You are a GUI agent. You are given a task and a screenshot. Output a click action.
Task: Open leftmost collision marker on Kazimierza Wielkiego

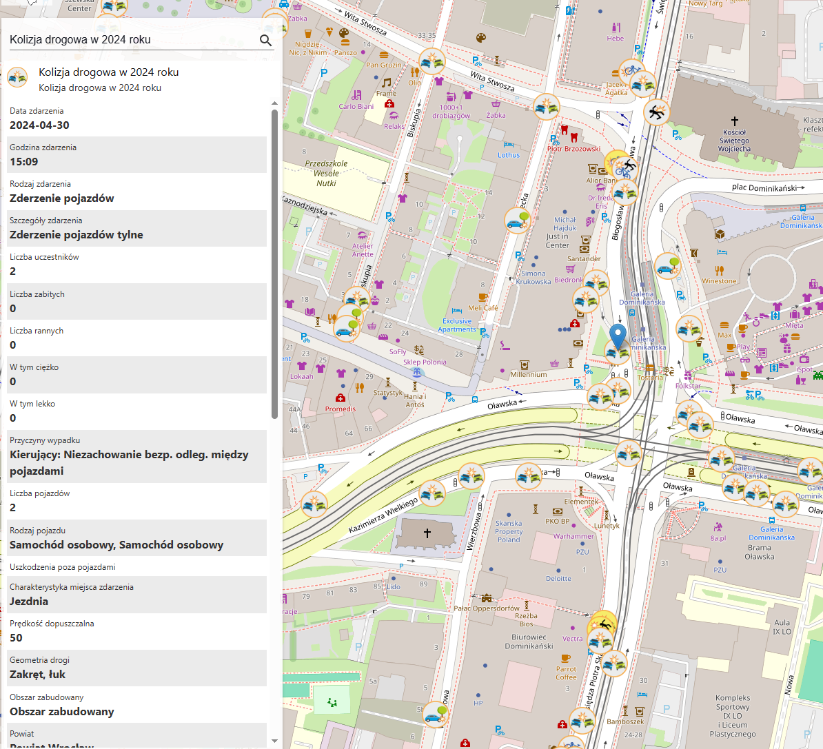click(314, 504)
